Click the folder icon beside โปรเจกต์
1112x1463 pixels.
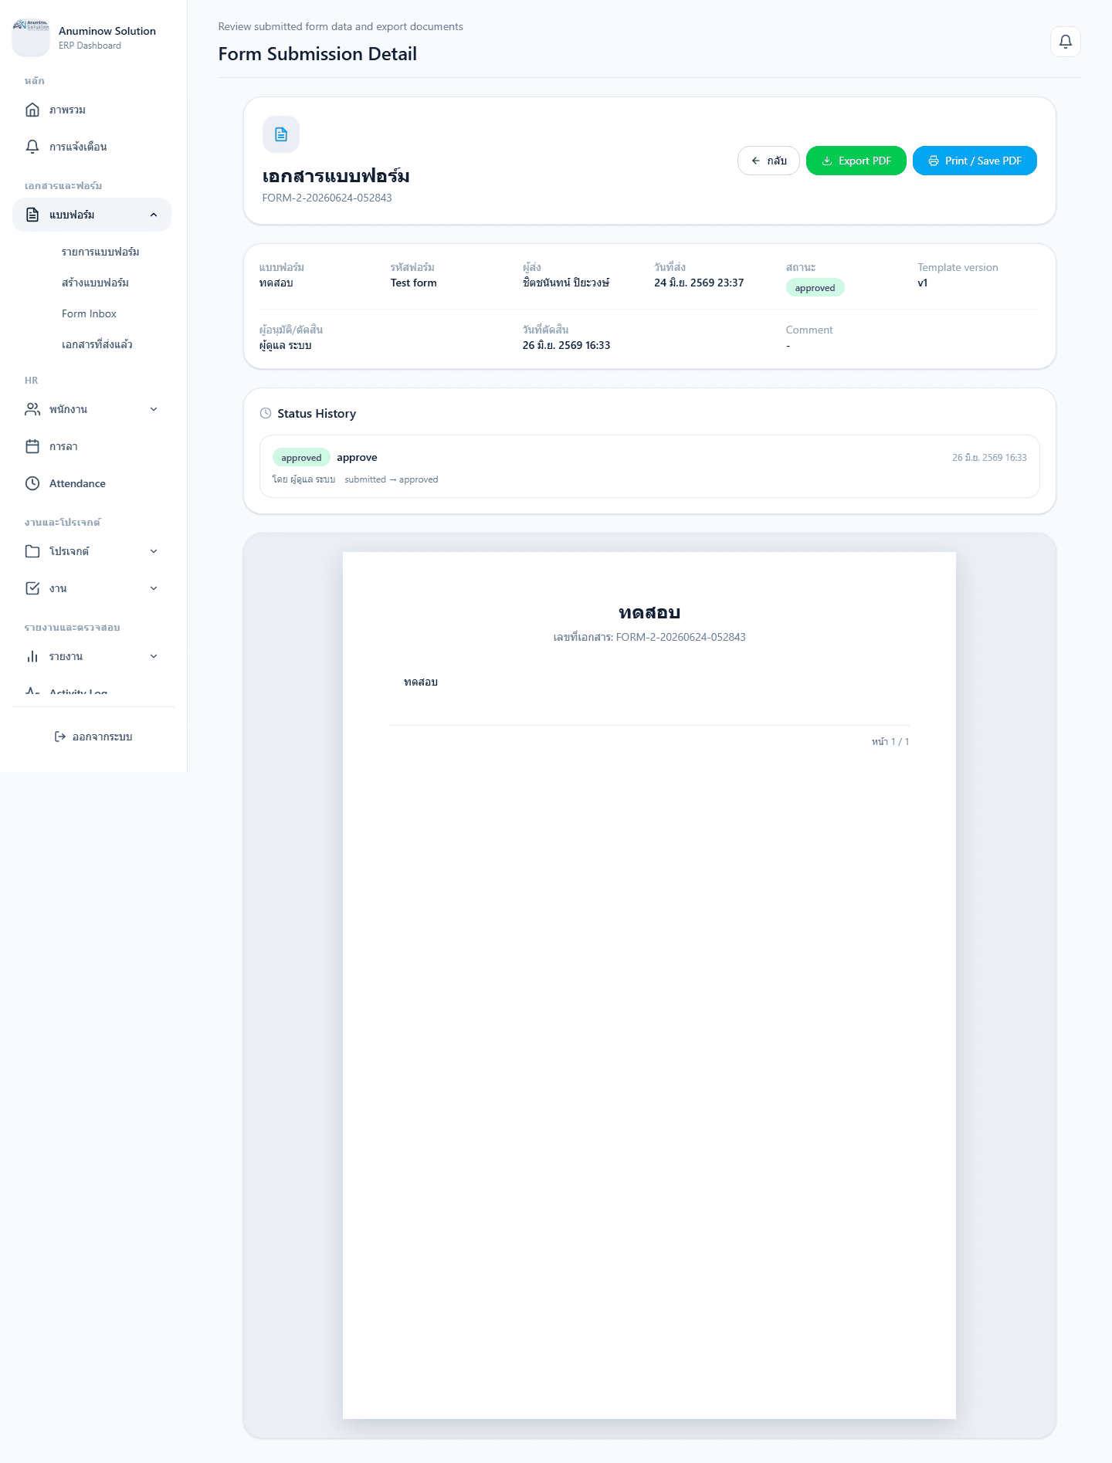[32, 551]
